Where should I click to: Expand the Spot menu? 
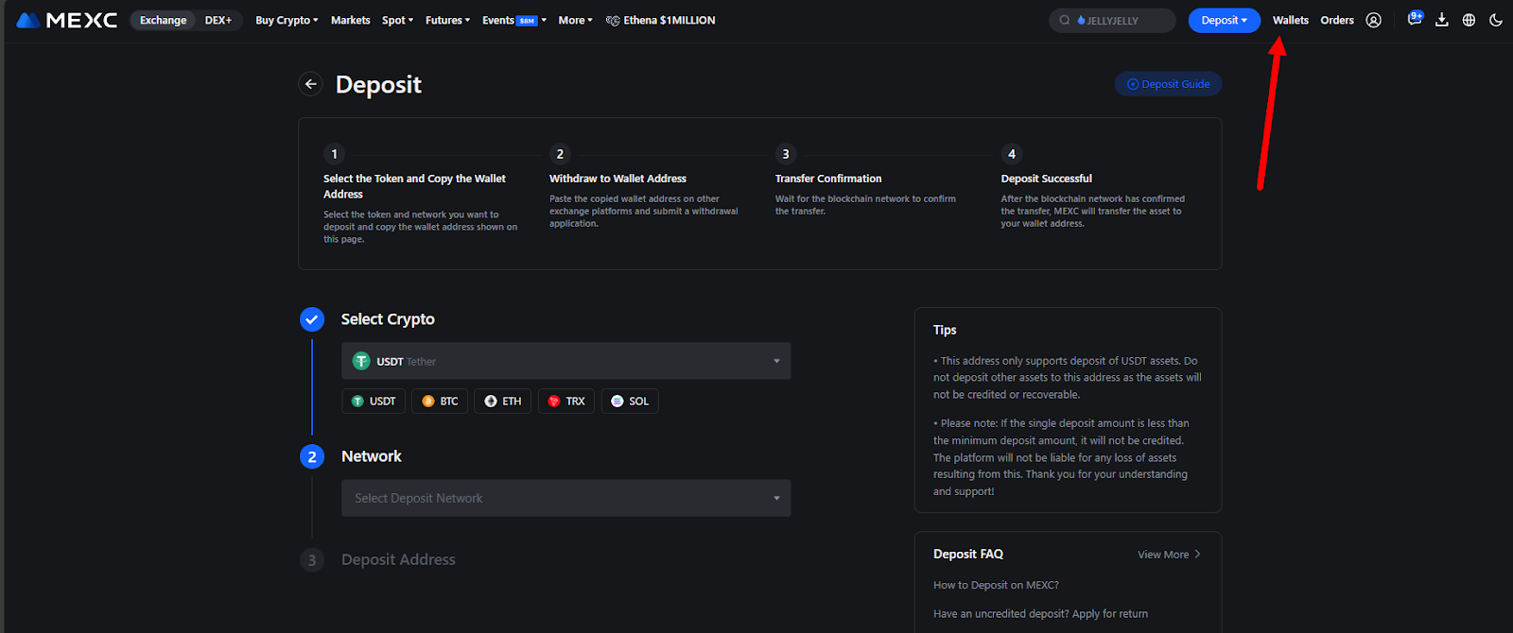pyautogui.click(x=397, y=20)
